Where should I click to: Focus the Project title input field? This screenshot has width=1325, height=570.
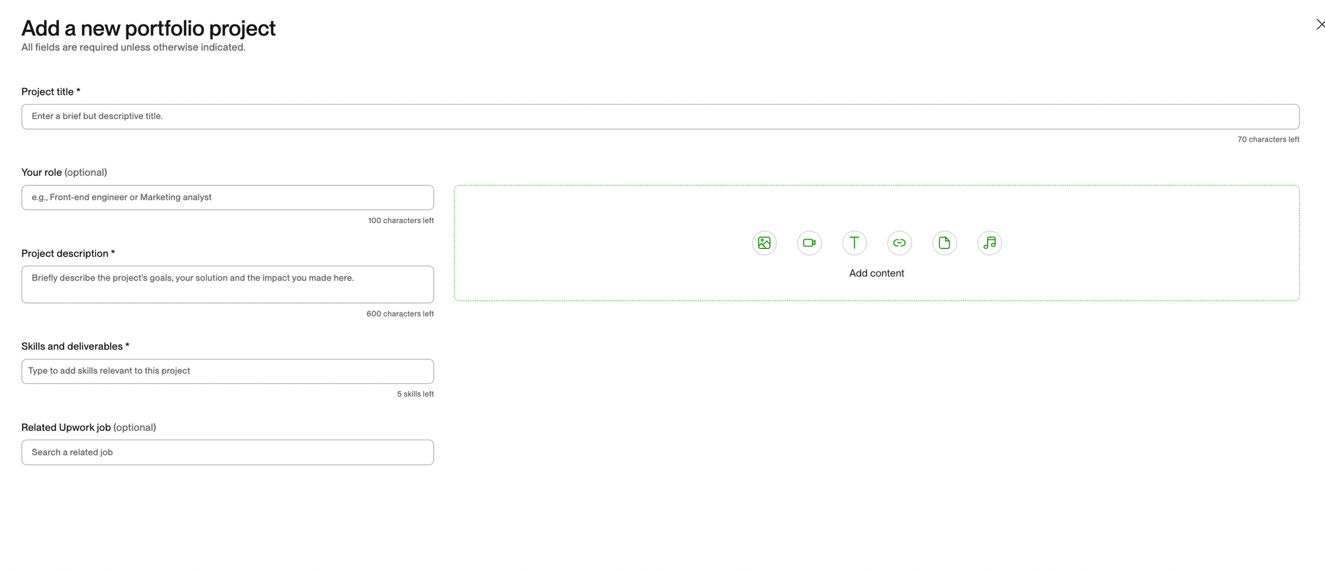660,117
